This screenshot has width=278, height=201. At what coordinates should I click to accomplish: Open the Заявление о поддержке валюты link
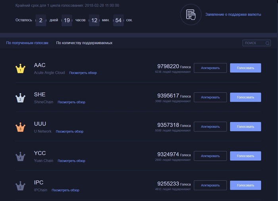click(233, 15)
